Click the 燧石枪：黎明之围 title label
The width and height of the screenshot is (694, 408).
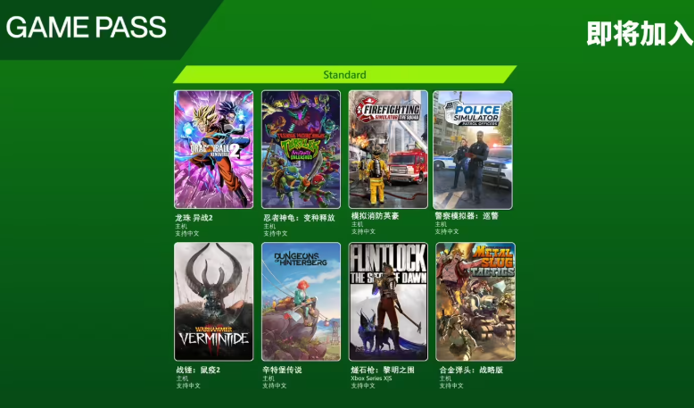(383, 370)
